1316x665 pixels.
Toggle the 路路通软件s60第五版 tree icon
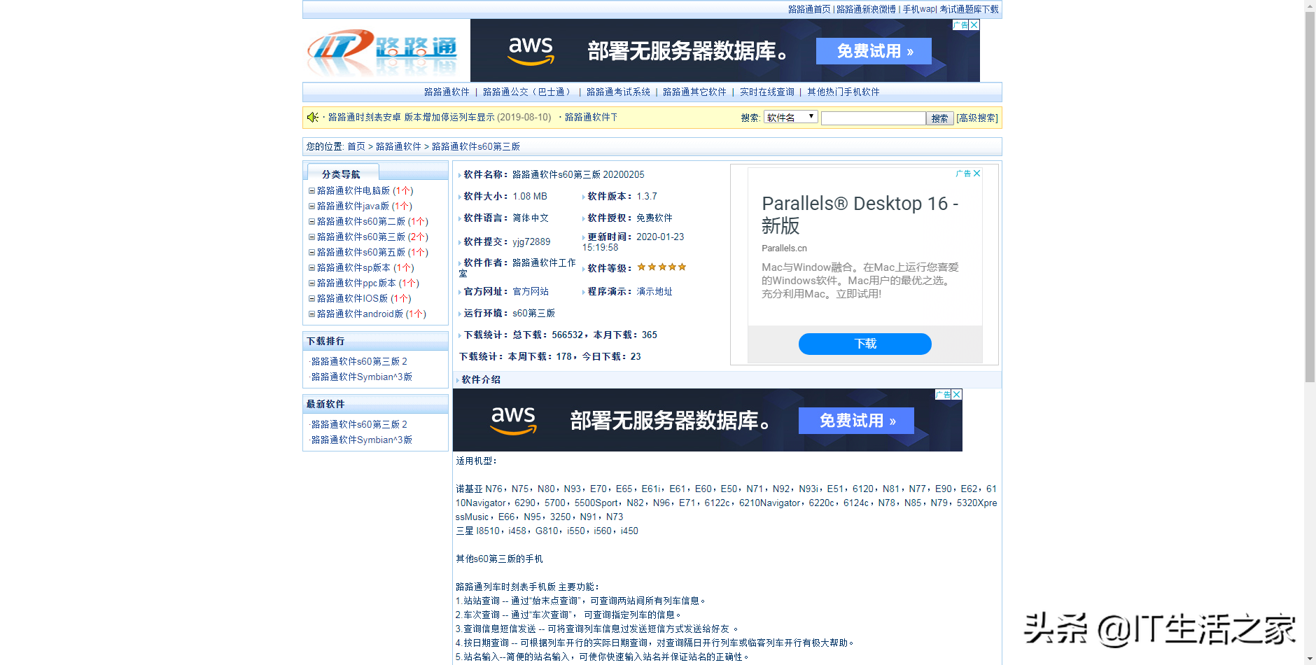coord(311,252)
